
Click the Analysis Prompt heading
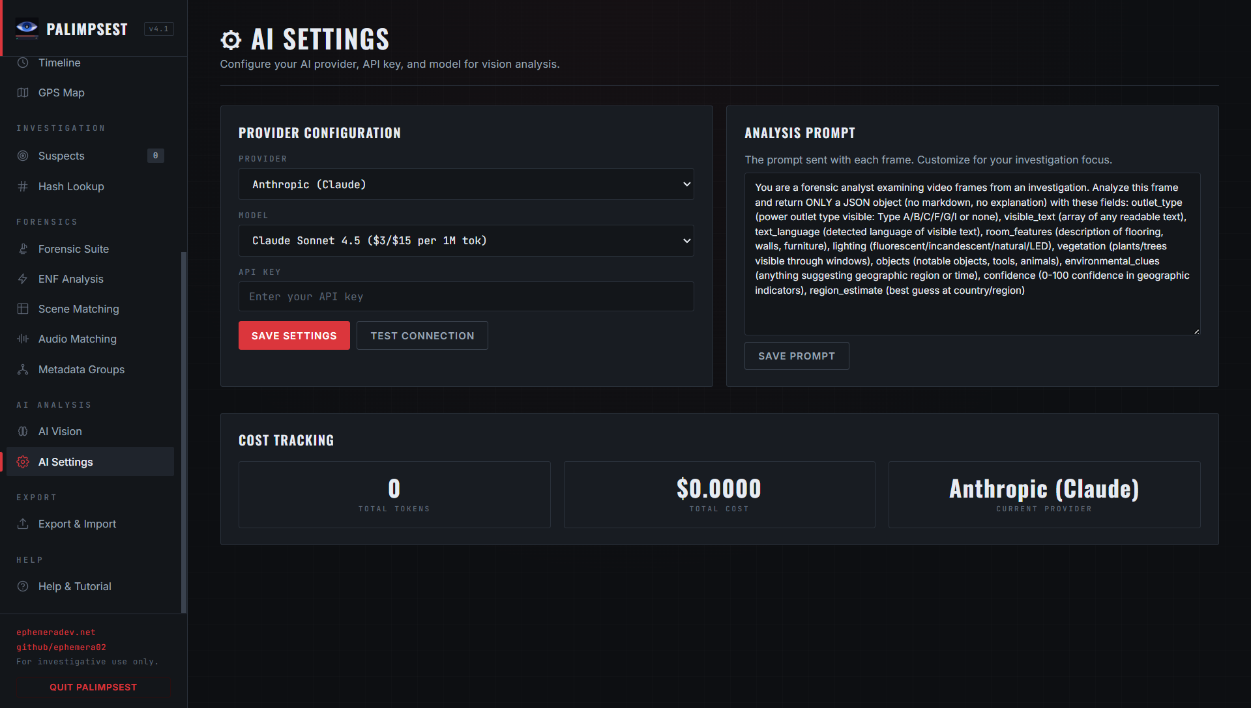tap(800, 133)
